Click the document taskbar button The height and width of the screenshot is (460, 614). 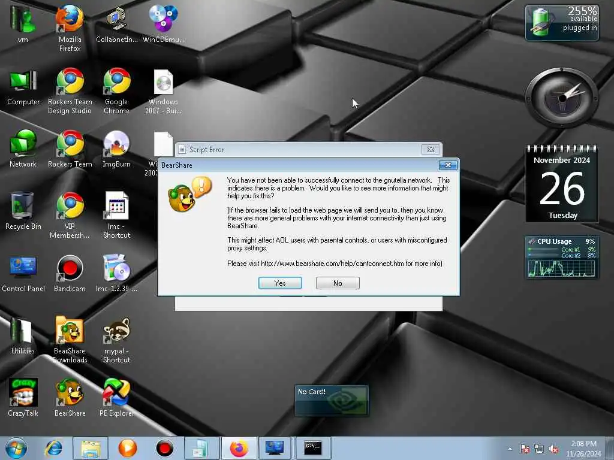[202, 448]
